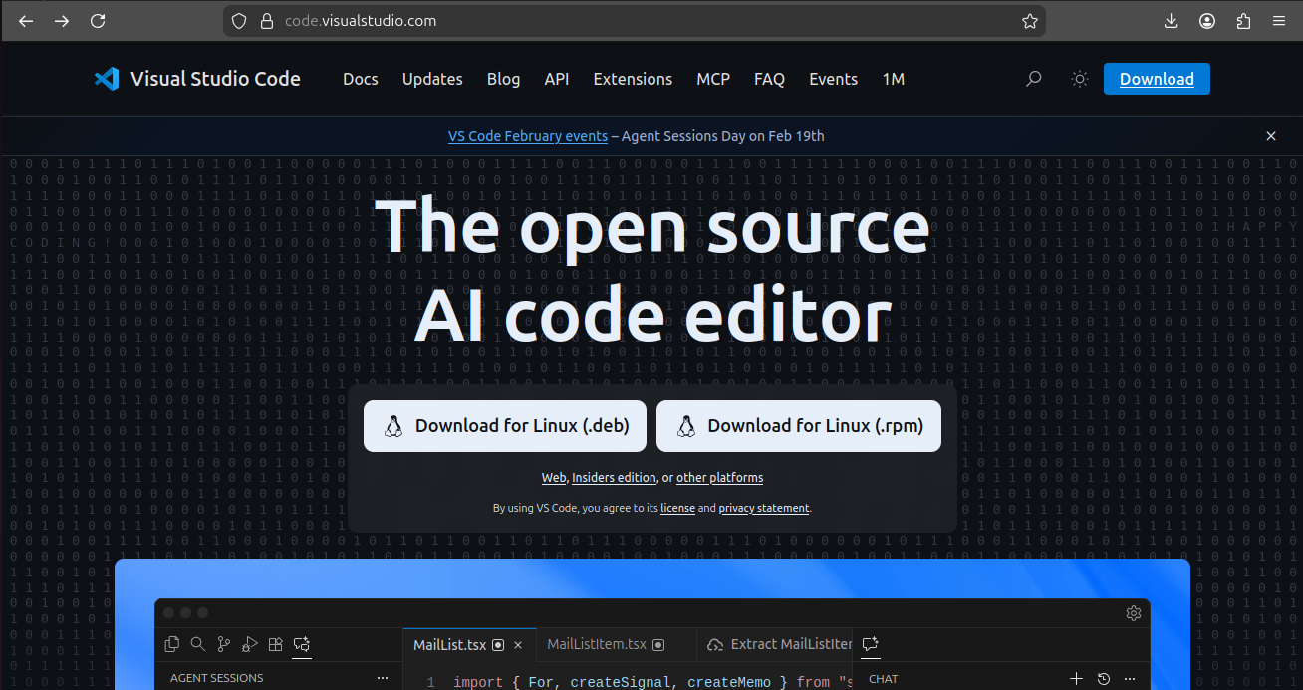Click the Firefox account icon

(1207, 21)
